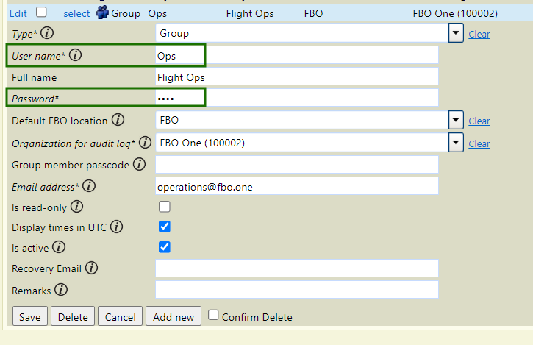Click the Add new button
The image size is (533, 345).
[x=174, y=316]
